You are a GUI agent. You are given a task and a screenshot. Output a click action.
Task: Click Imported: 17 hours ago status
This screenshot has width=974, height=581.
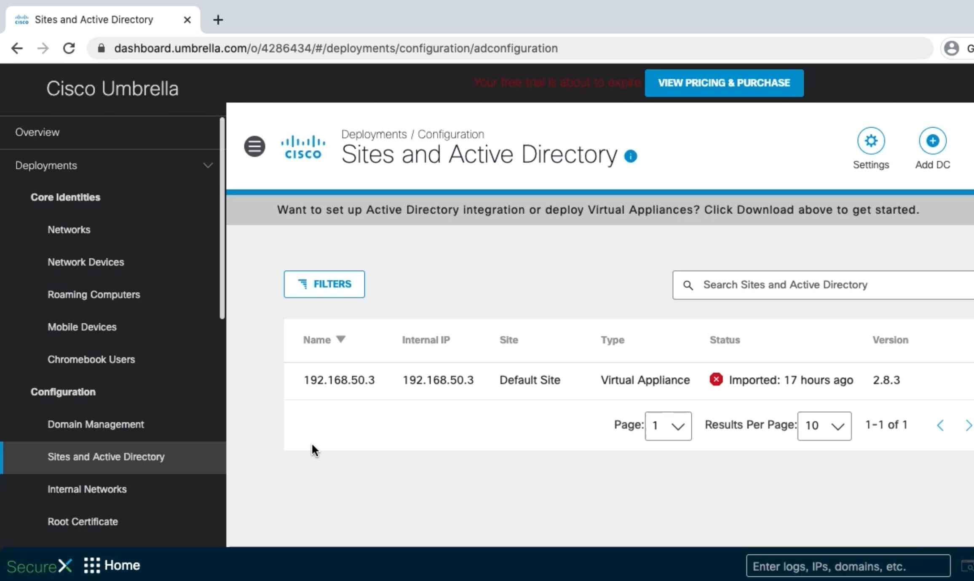coord(791,380)
